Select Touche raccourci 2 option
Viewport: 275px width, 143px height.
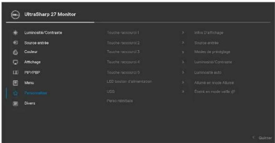coord(123,43)
